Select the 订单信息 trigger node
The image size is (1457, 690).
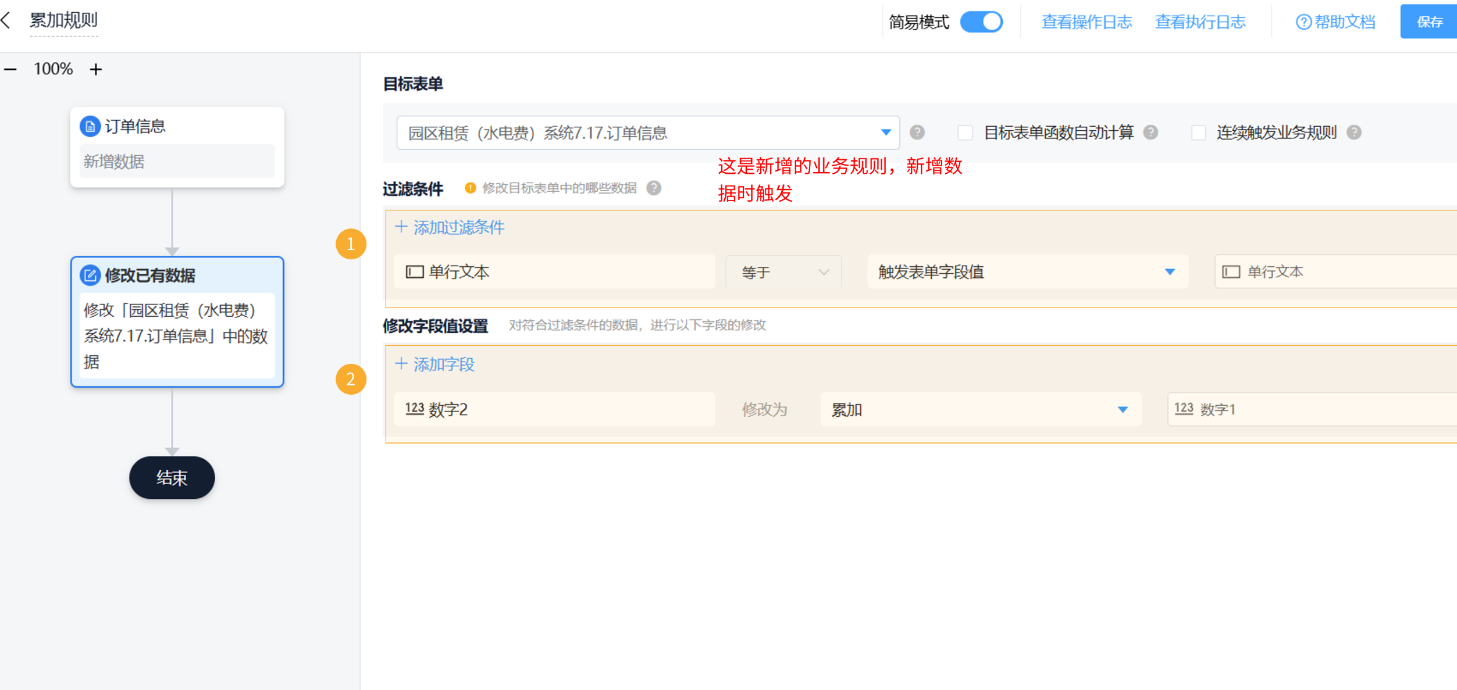177,146
